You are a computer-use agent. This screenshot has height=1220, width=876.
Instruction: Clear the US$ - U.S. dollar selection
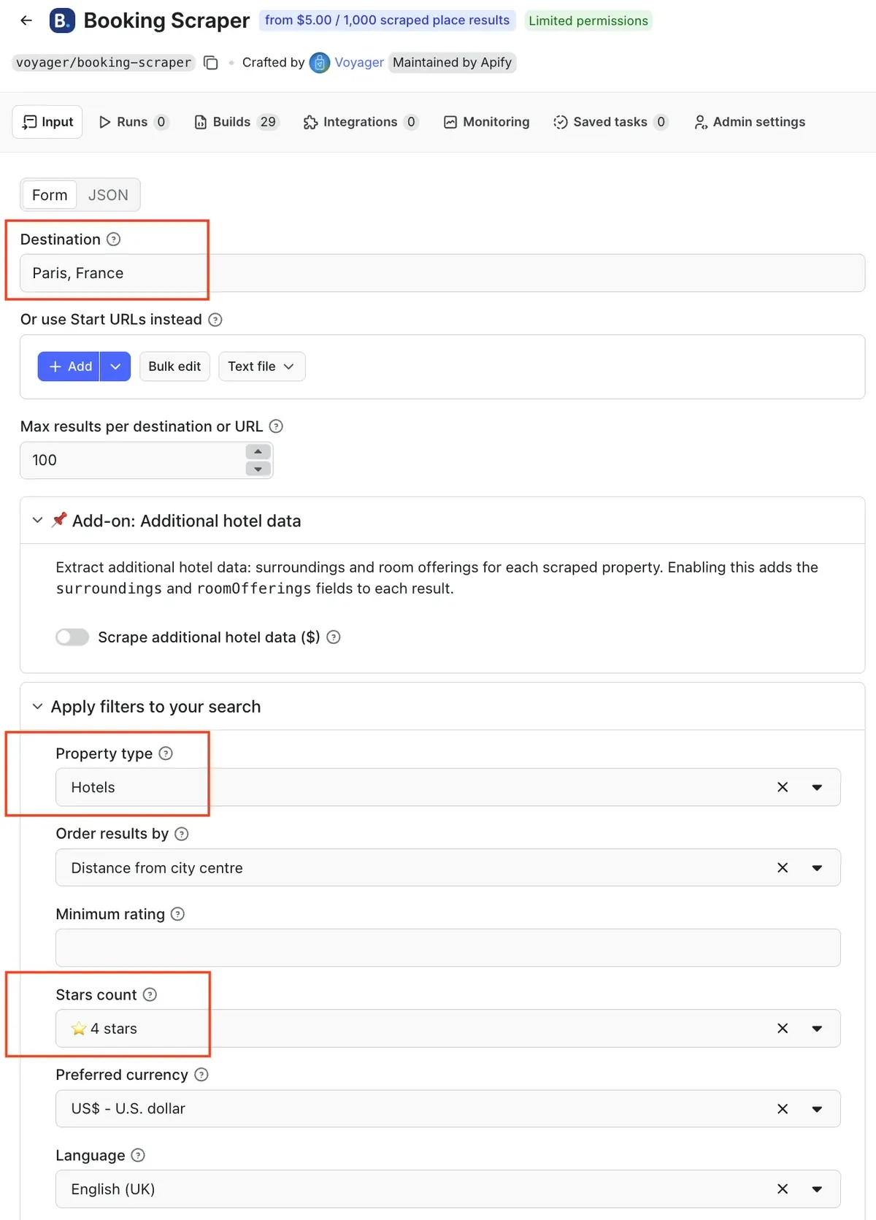coord(783,1108)
